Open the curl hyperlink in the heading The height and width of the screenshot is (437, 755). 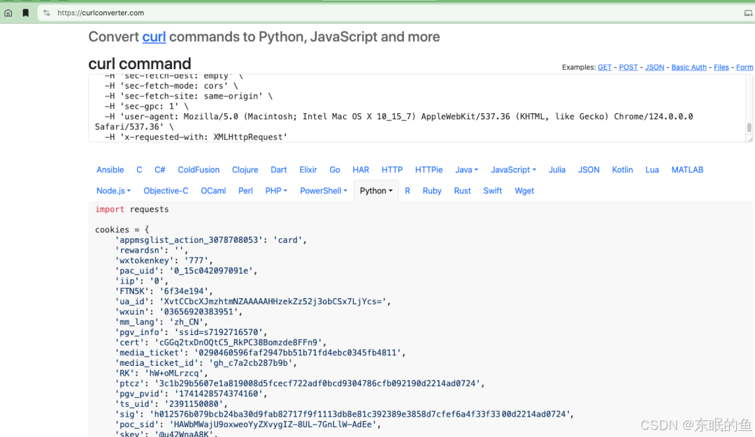click(x=154, y=37)
